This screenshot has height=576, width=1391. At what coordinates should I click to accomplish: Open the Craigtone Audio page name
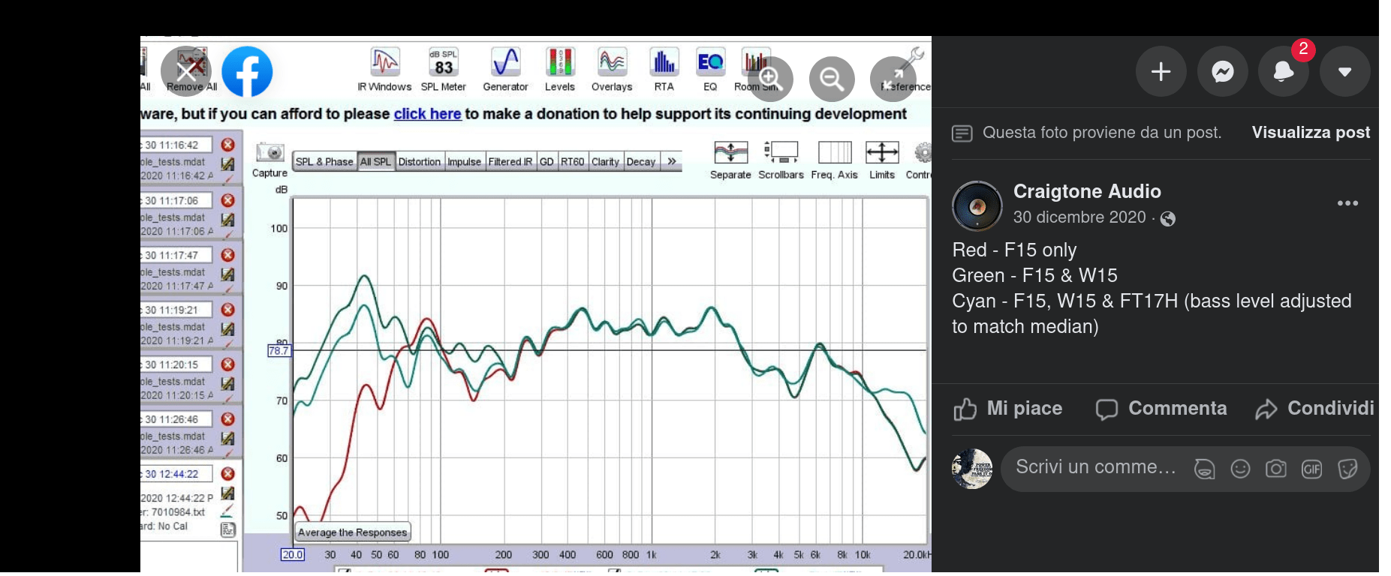pyautogui.click(x=1087, y=191)
